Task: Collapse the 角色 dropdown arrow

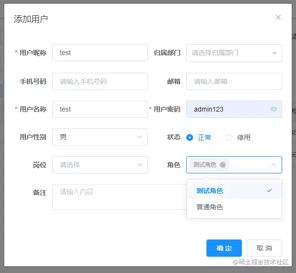Action: pos(273,165)
